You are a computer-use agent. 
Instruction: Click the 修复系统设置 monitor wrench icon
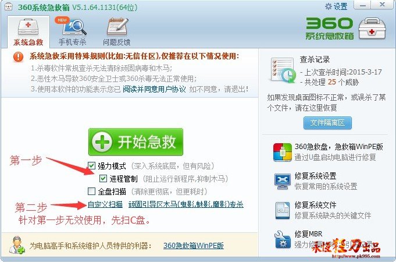tap(283, 181)
